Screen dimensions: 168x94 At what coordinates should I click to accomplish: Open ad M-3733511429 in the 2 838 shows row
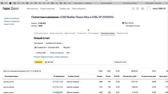[x=58, y=82]
